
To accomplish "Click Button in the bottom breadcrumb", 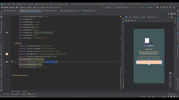I will click(x=25, y=91).
